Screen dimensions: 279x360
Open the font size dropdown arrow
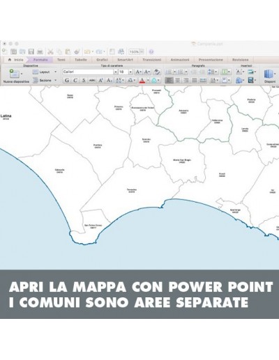point(130,72)
